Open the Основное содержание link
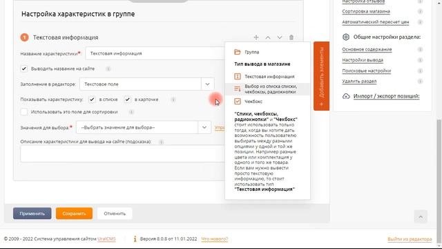This screenshot has width=442, height=249. click(x=367, y=49)
